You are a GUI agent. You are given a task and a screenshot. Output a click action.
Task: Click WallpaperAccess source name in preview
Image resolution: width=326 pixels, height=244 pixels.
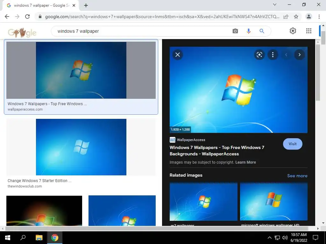[x=191, y=140]
